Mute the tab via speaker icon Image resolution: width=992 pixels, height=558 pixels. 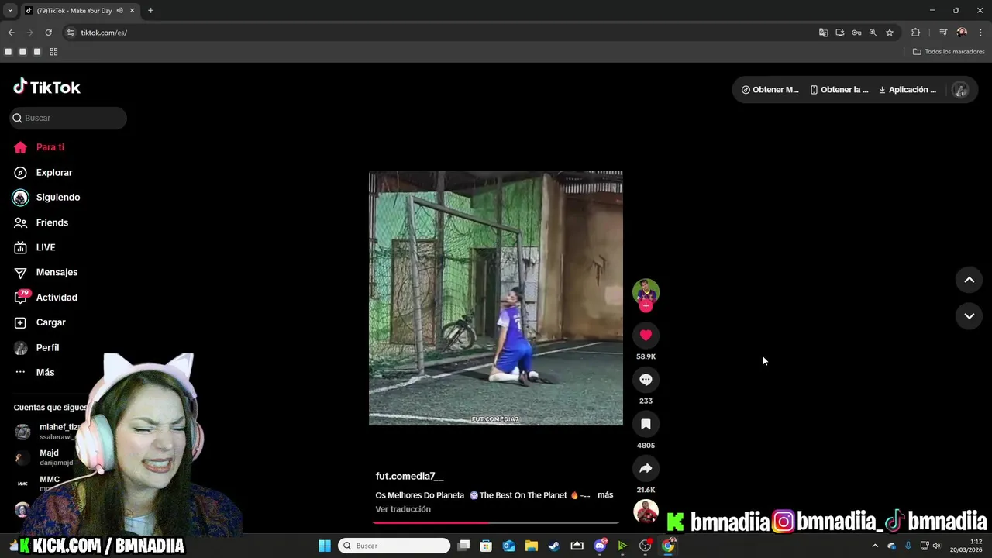tap(119, 10)
